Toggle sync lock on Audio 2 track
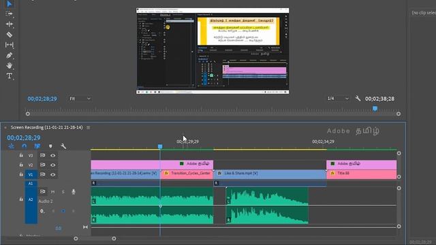The image size is (436, 245). pyautogui.click(x=42, y=191)
